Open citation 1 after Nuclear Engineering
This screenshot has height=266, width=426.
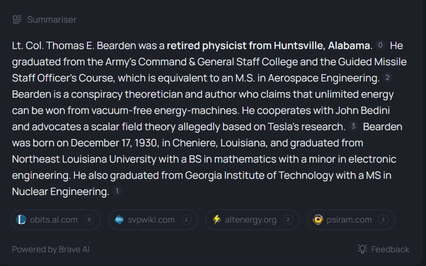pos(117,191)
